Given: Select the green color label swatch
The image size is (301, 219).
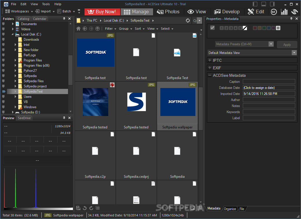Looking at the screenshot, I should (264, 28).
